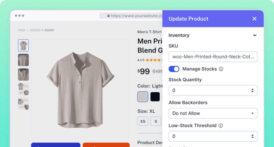The width and height of the screenshot is (274, 147).
Task: Select the first shirt front thumbnail
Action: coord(23,45)
